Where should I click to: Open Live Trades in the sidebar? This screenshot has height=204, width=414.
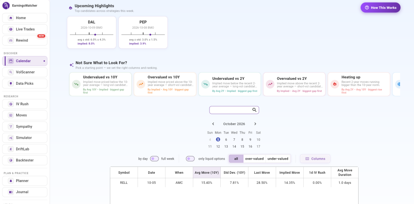(25, 29)
